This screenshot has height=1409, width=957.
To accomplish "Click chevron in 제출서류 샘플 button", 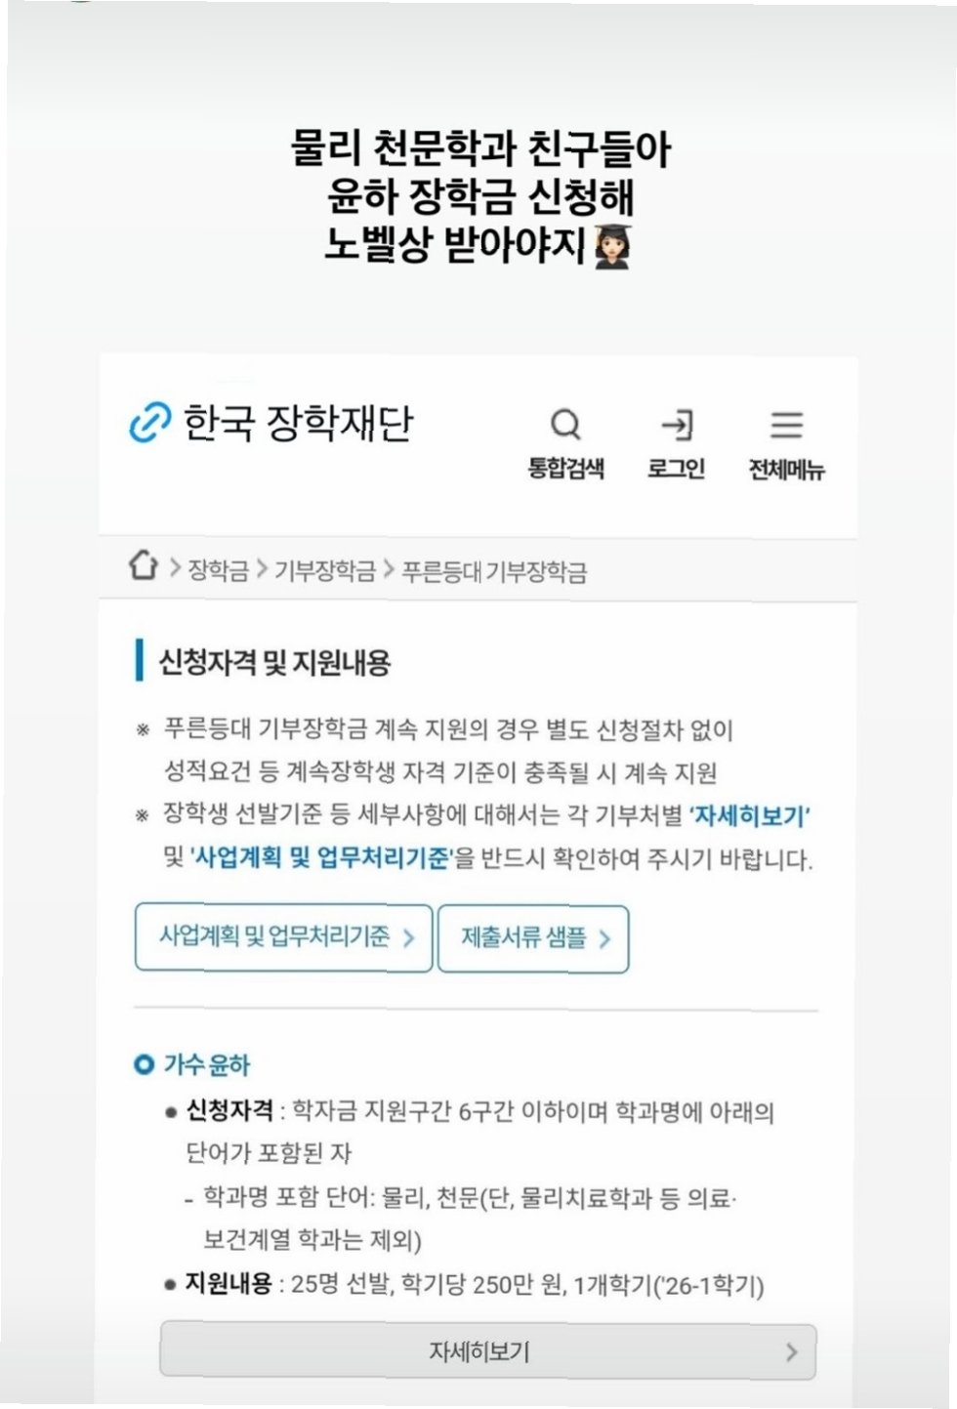I will 604,938.
